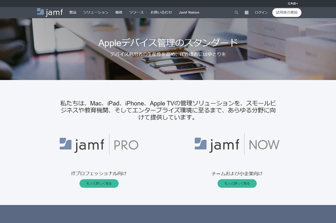Image resolution: width=336 pixels, height=223 pixels.
Task: Go to お問い合わせ page
Action: pos(161,13)
